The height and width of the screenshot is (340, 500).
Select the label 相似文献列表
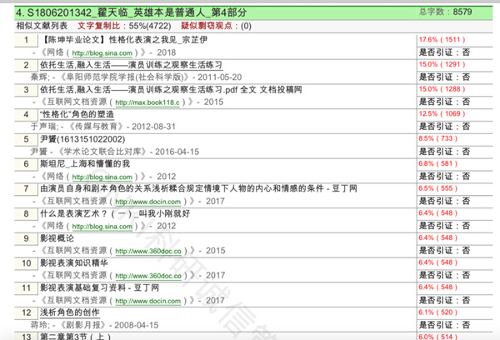click(x=42, y=26)
